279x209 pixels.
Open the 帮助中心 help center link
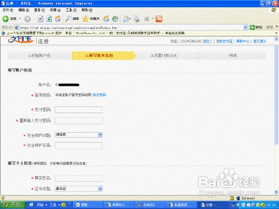point(243,41)
